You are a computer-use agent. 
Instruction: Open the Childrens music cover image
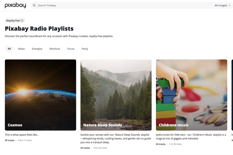192,95
